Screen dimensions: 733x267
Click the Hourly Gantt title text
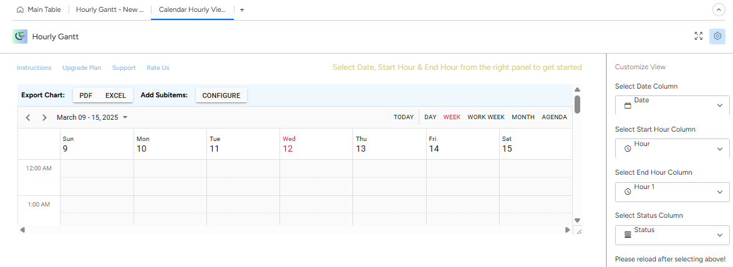(55, 36)
